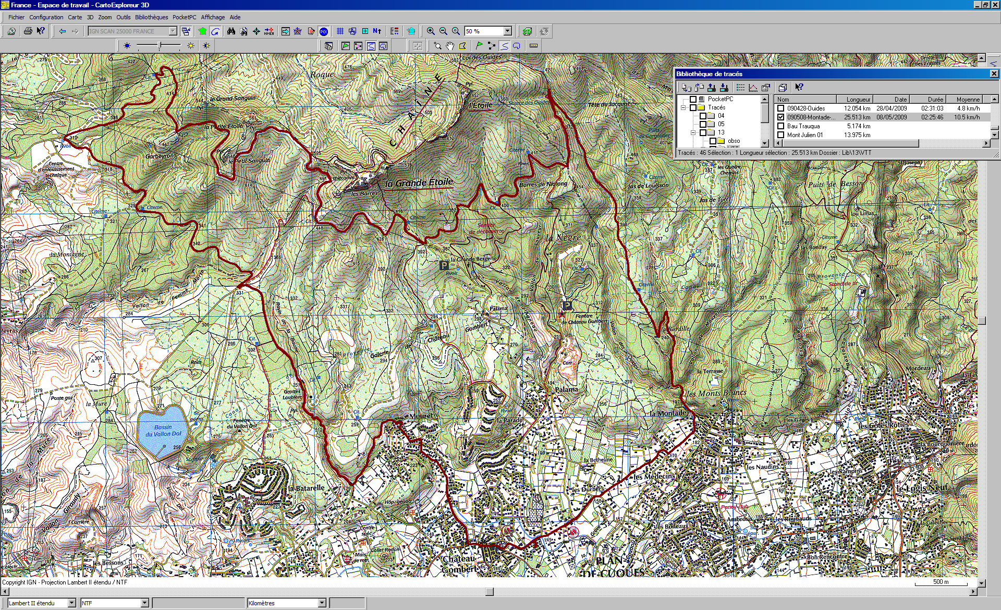
Task: Open track properties icon in library panel
Action: (x=765, y=88)
